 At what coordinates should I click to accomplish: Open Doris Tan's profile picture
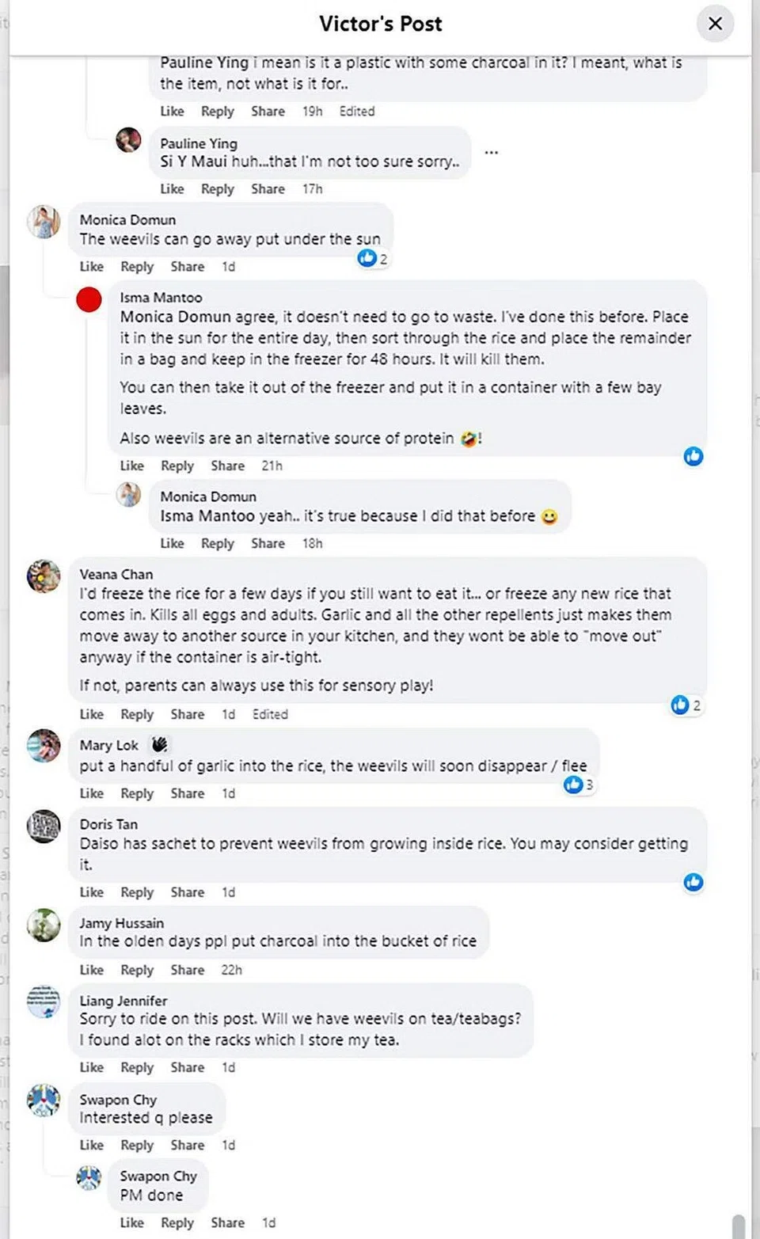44,826
